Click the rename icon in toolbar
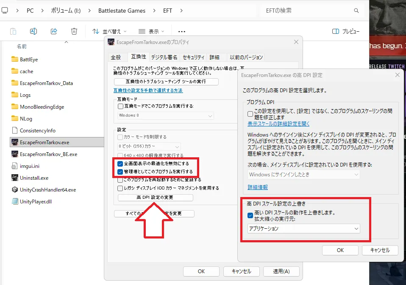 [33, 31]
